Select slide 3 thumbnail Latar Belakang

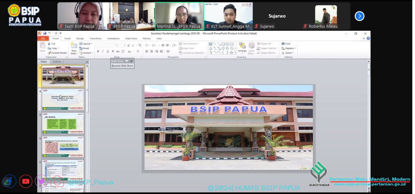63,123
